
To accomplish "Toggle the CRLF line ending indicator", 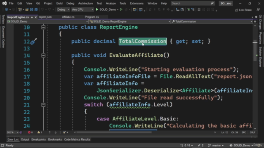I will 252,132.
